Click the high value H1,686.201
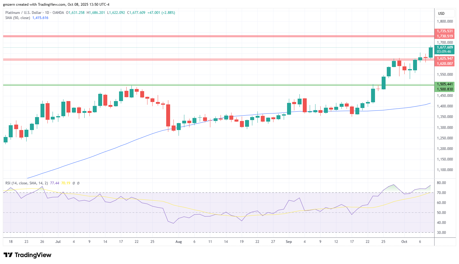The width and height of the screenshot is (459, 264). (x=96, y=13)
